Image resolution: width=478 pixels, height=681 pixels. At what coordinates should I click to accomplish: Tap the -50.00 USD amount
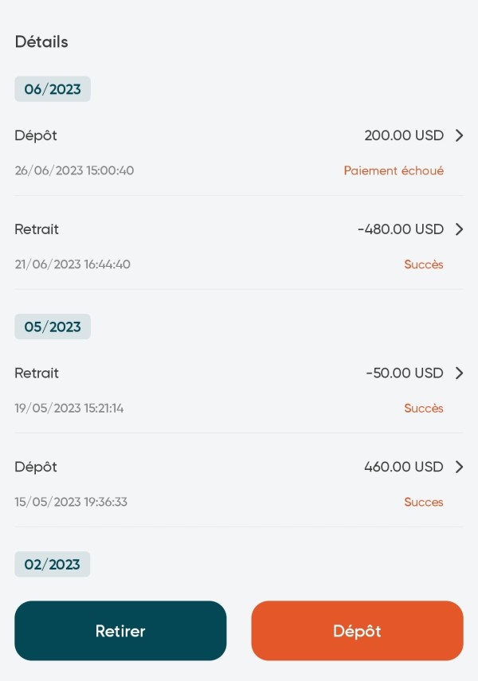coord(405,373)
